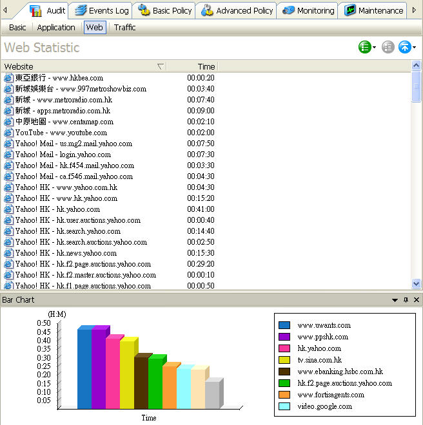Viewport: 423px width, 425px height.
Task: Click the brown www.ebanking.hsbc.com.hk legend swatch
Action: pyautogui.click(x=284, y=372)
